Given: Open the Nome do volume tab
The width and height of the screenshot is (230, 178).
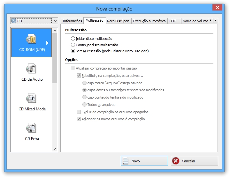Looking at the screenshot, I should click(x=195, y=21).
